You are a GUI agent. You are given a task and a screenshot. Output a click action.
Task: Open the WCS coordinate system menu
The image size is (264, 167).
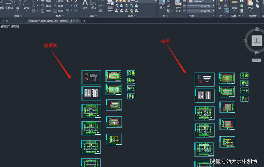[256, 60]
